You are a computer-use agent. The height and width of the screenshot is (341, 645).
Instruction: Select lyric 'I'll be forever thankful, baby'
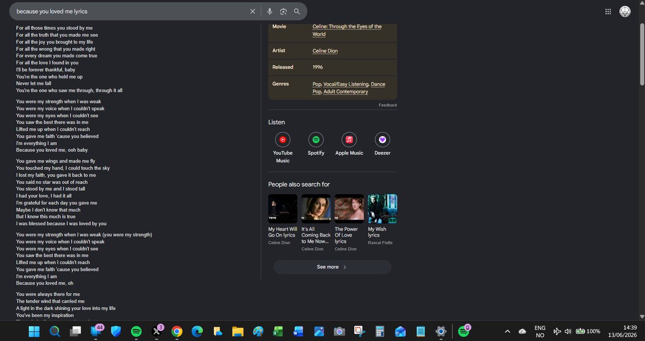pos(46,69)
